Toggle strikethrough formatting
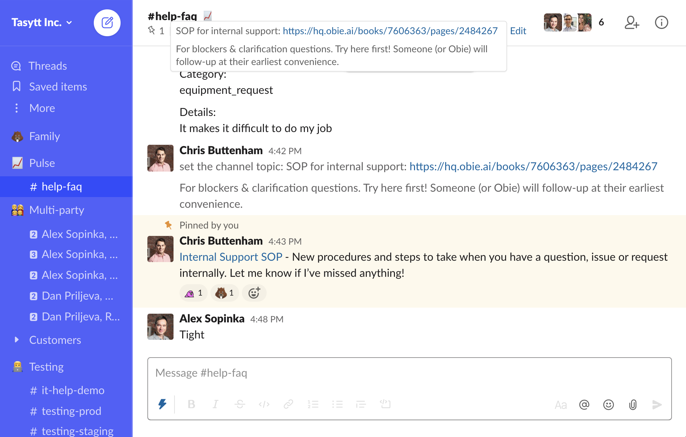The height and width of the screenshot is (437, 686). (x=239, y=404)
